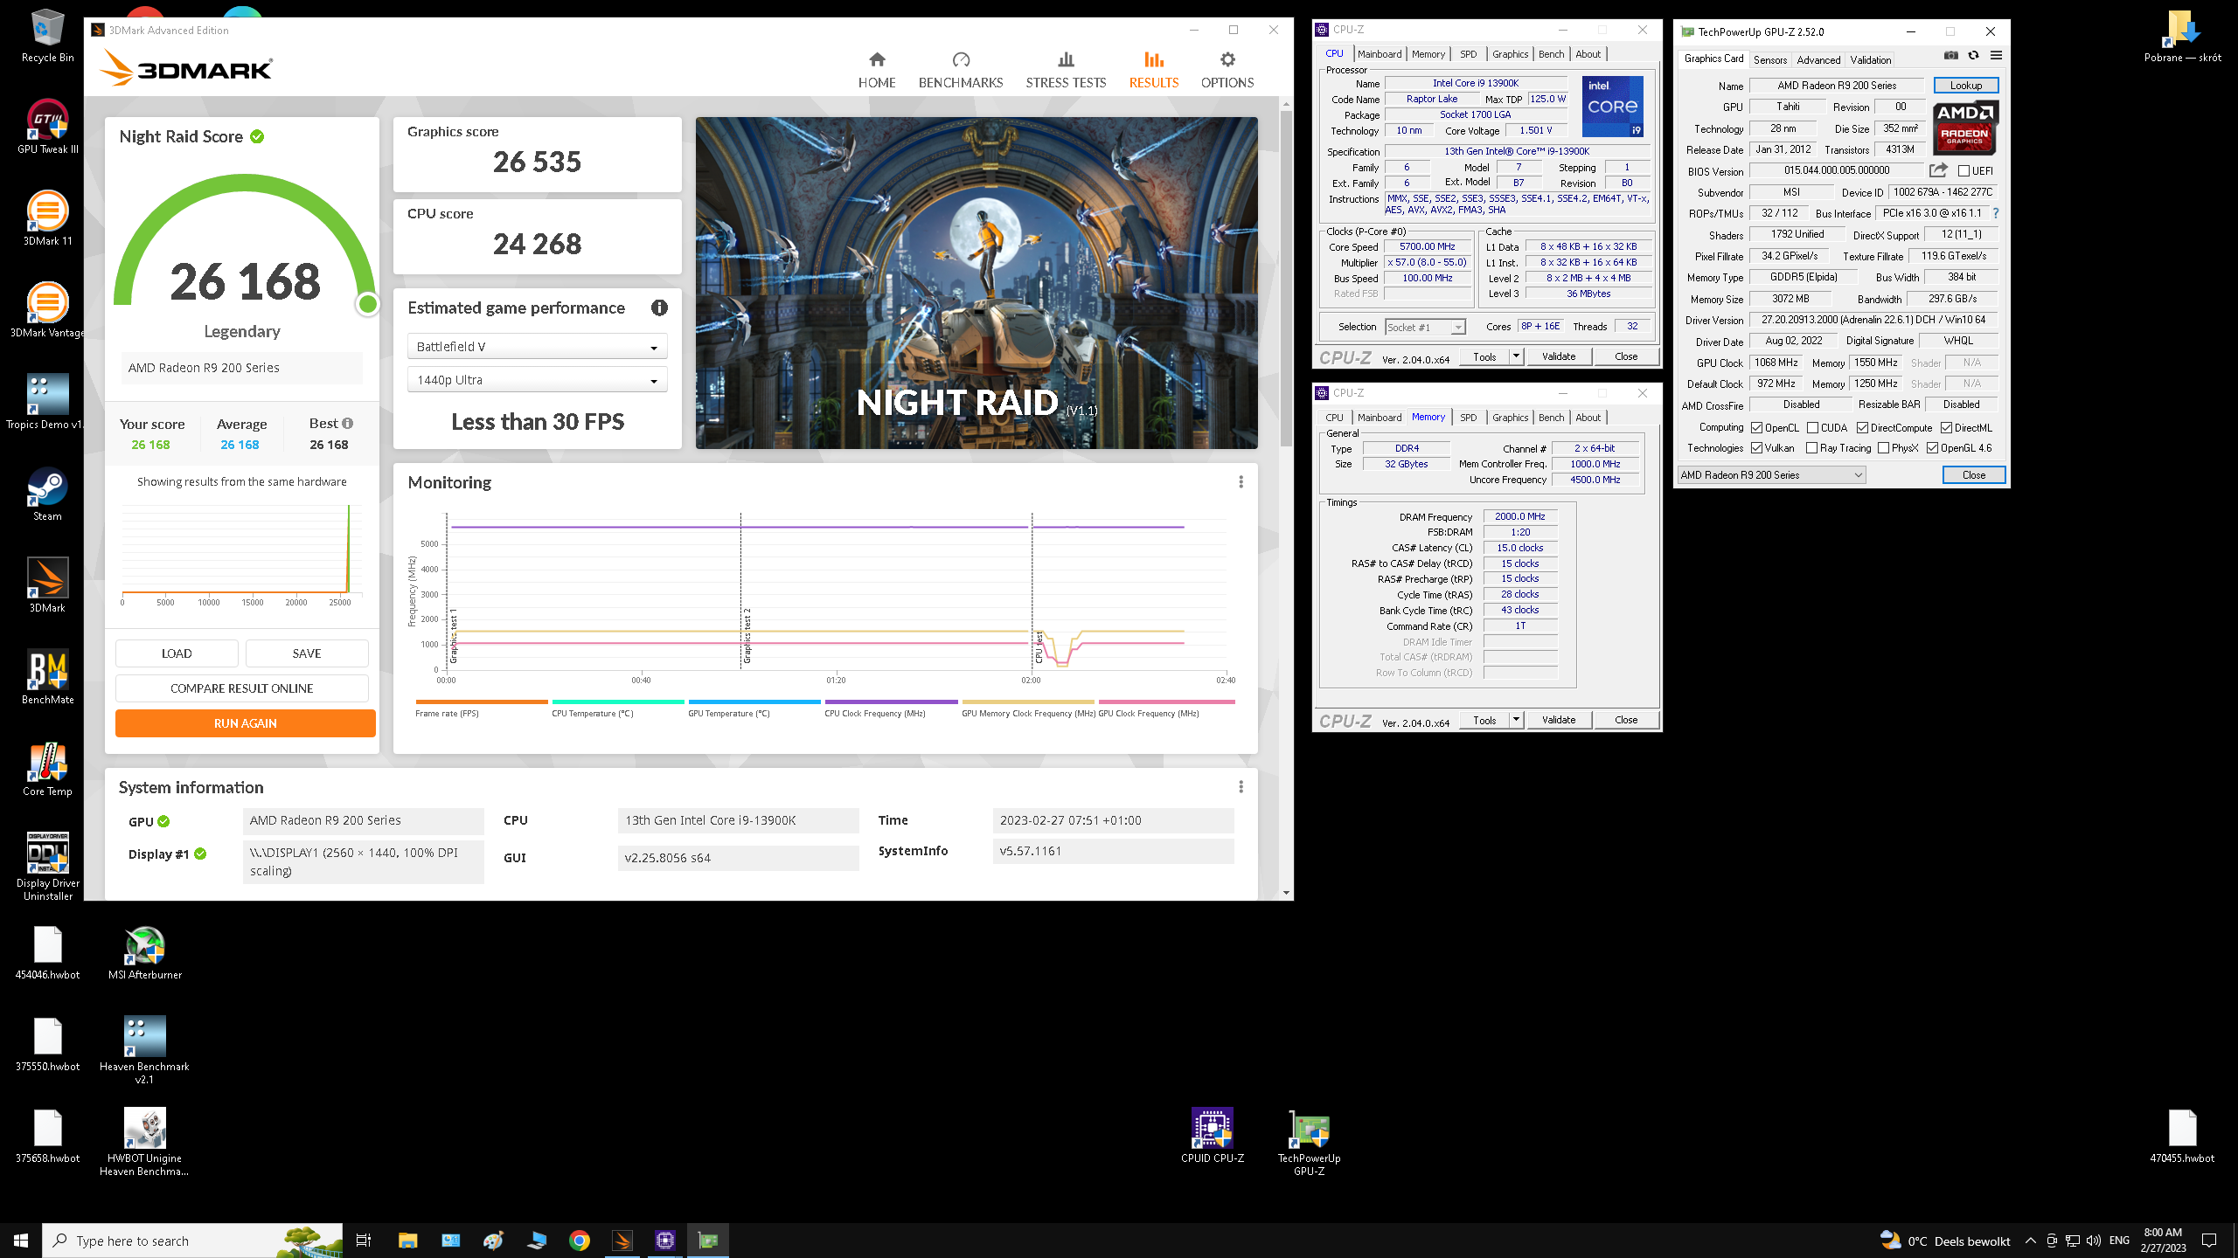Go to the BENCHMARKS section in 3DMark
Image resolution: width=2238 pixels, height=1258 pixels.
click(x=961, y=70)
